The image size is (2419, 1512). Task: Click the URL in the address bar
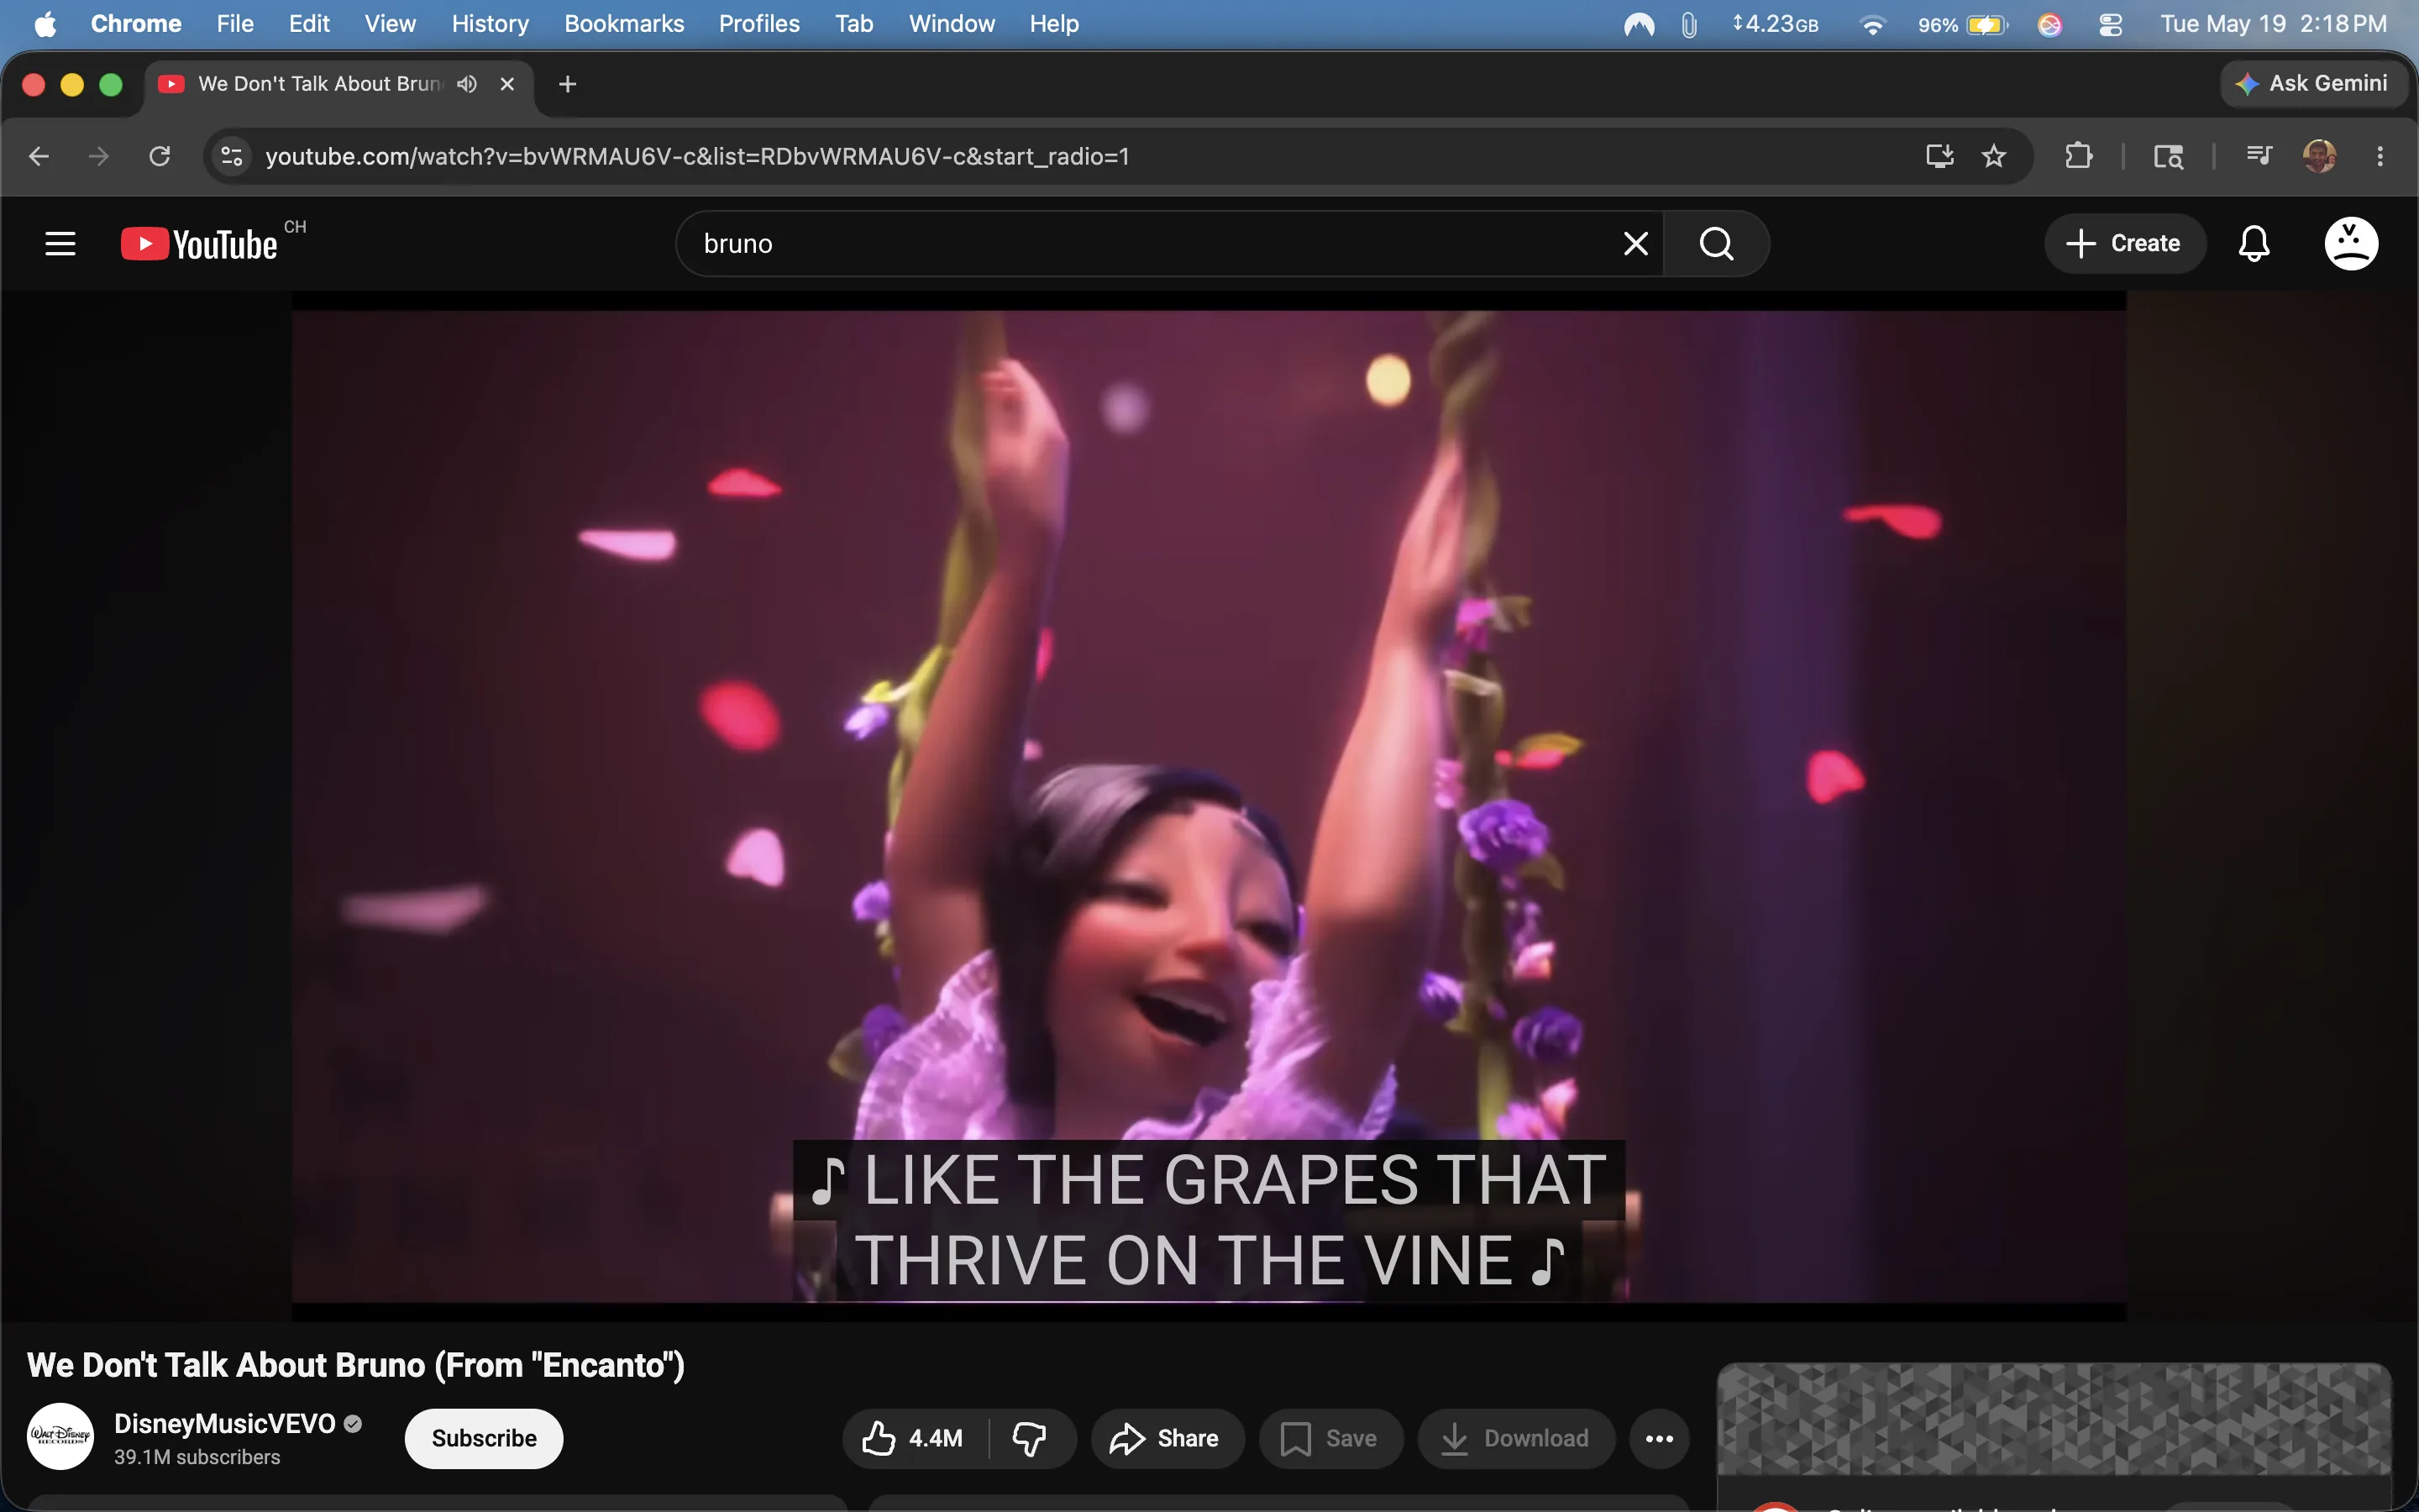696,156
